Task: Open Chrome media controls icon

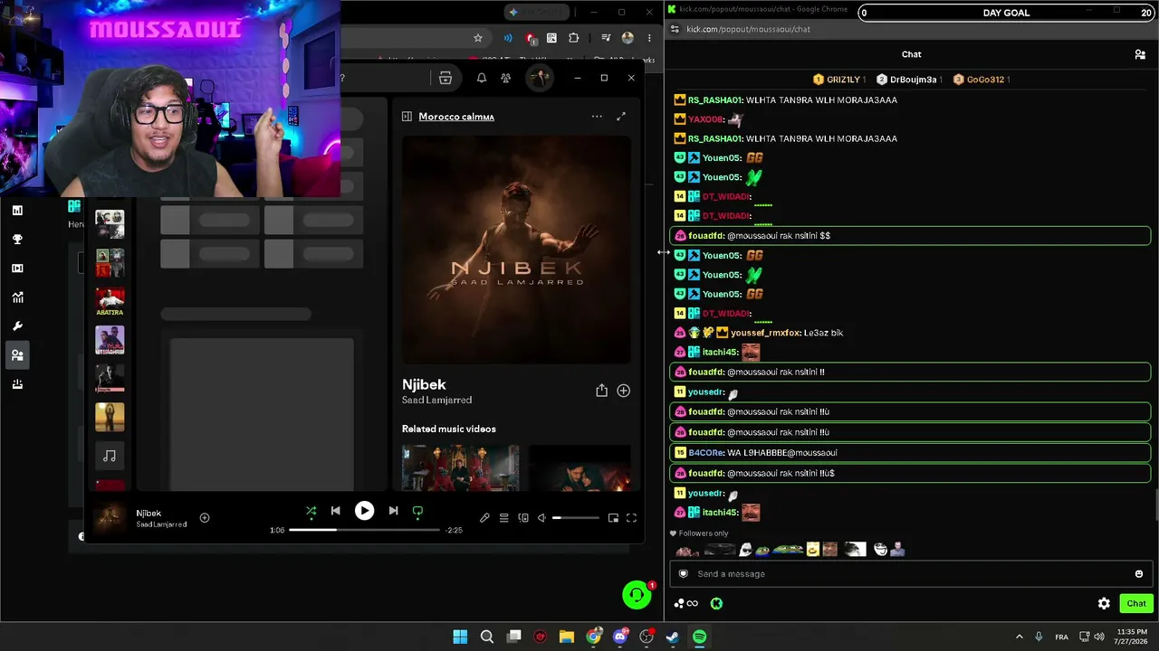Action: tap(606, 38)
